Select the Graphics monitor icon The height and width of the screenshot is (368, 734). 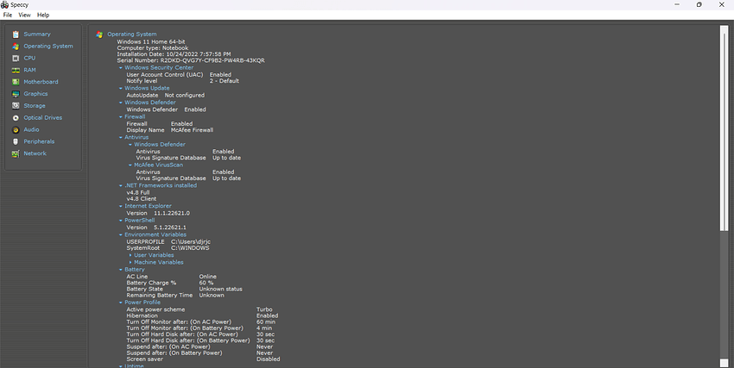tap(16, 94)
